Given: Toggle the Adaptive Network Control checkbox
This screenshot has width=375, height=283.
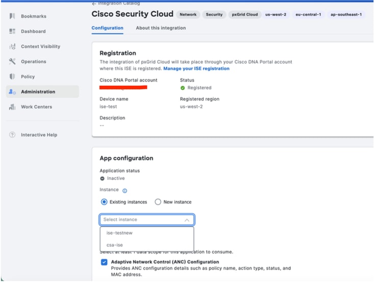Looking at the screenshot, I should click(104, 262).
